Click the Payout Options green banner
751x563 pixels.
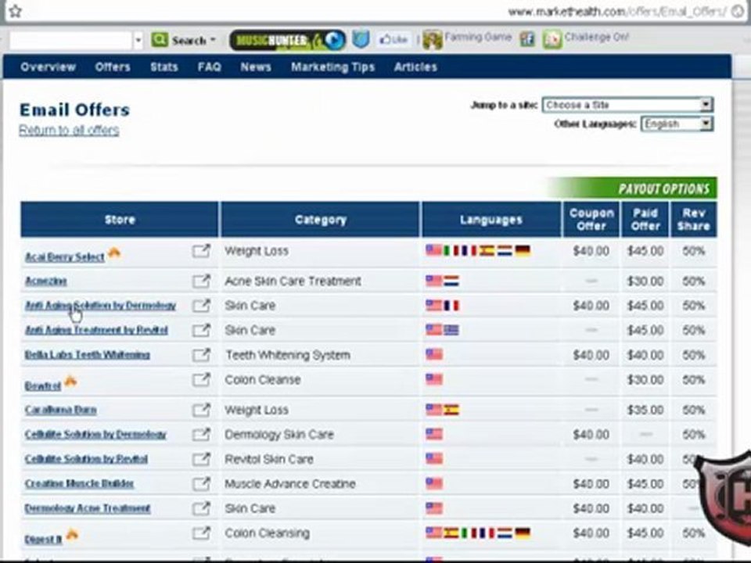coord(632,188)
